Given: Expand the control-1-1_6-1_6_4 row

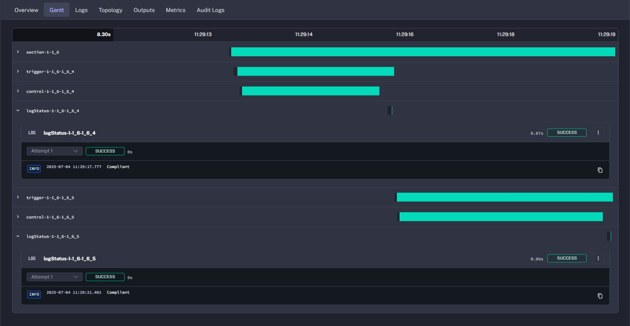Looking at the screenshot, I should coord(18,91).
